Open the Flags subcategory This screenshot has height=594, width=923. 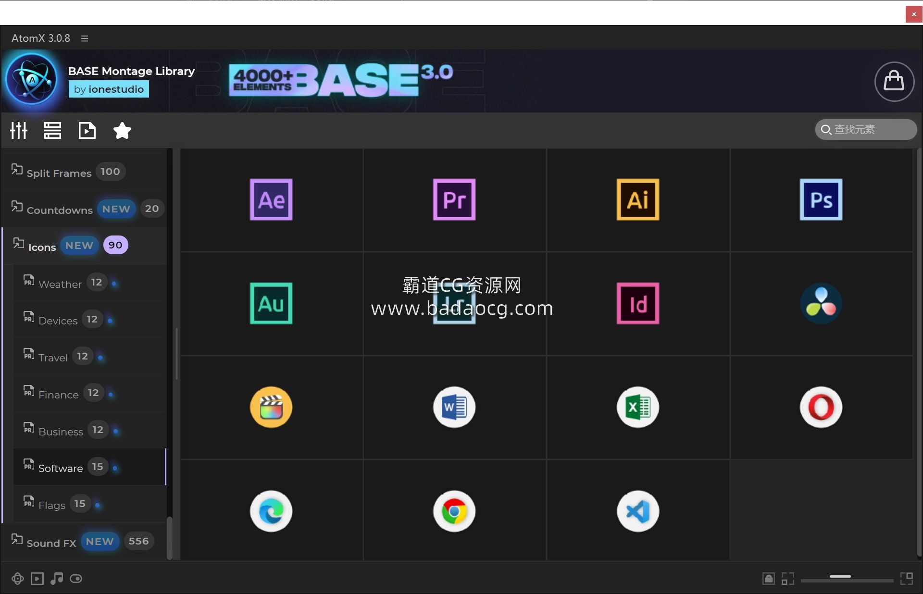tap(89, 504)
